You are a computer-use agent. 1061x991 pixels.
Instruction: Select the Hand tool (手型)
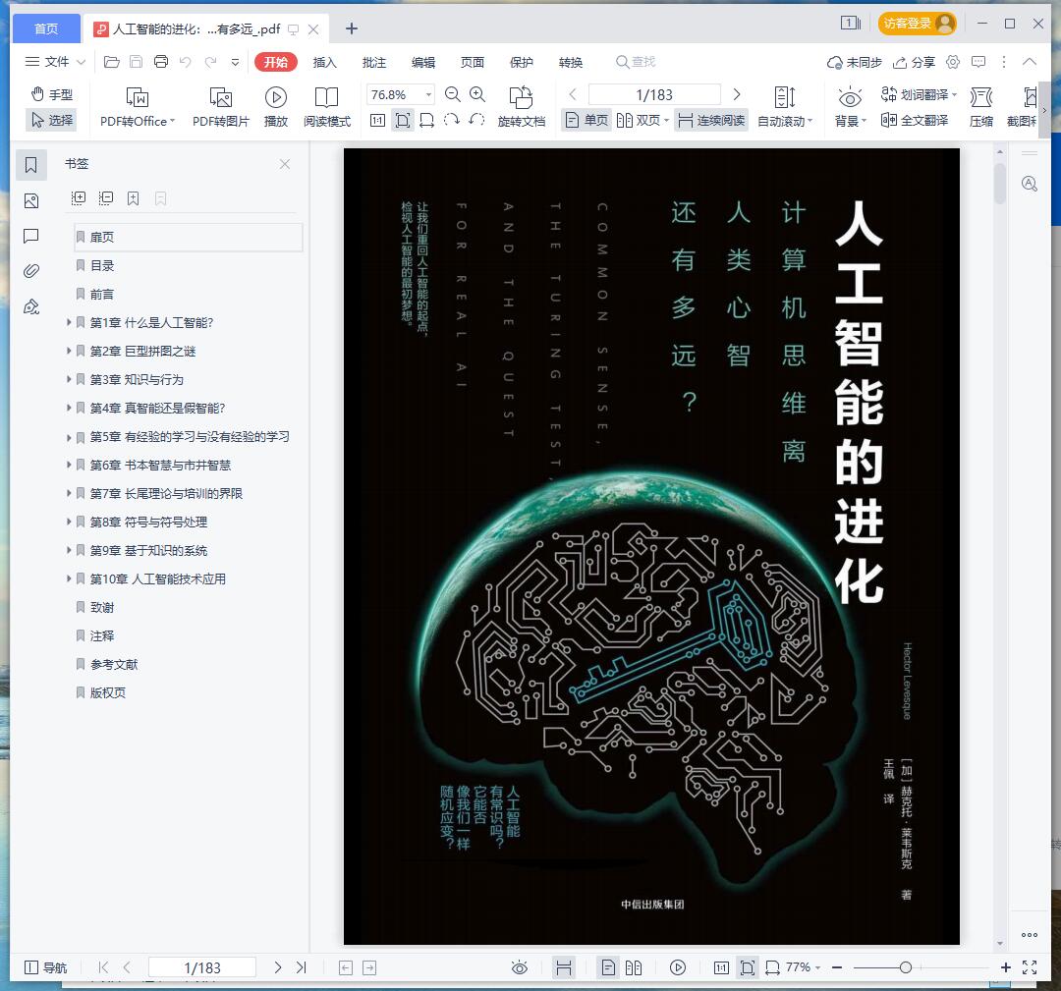[51, 94]
